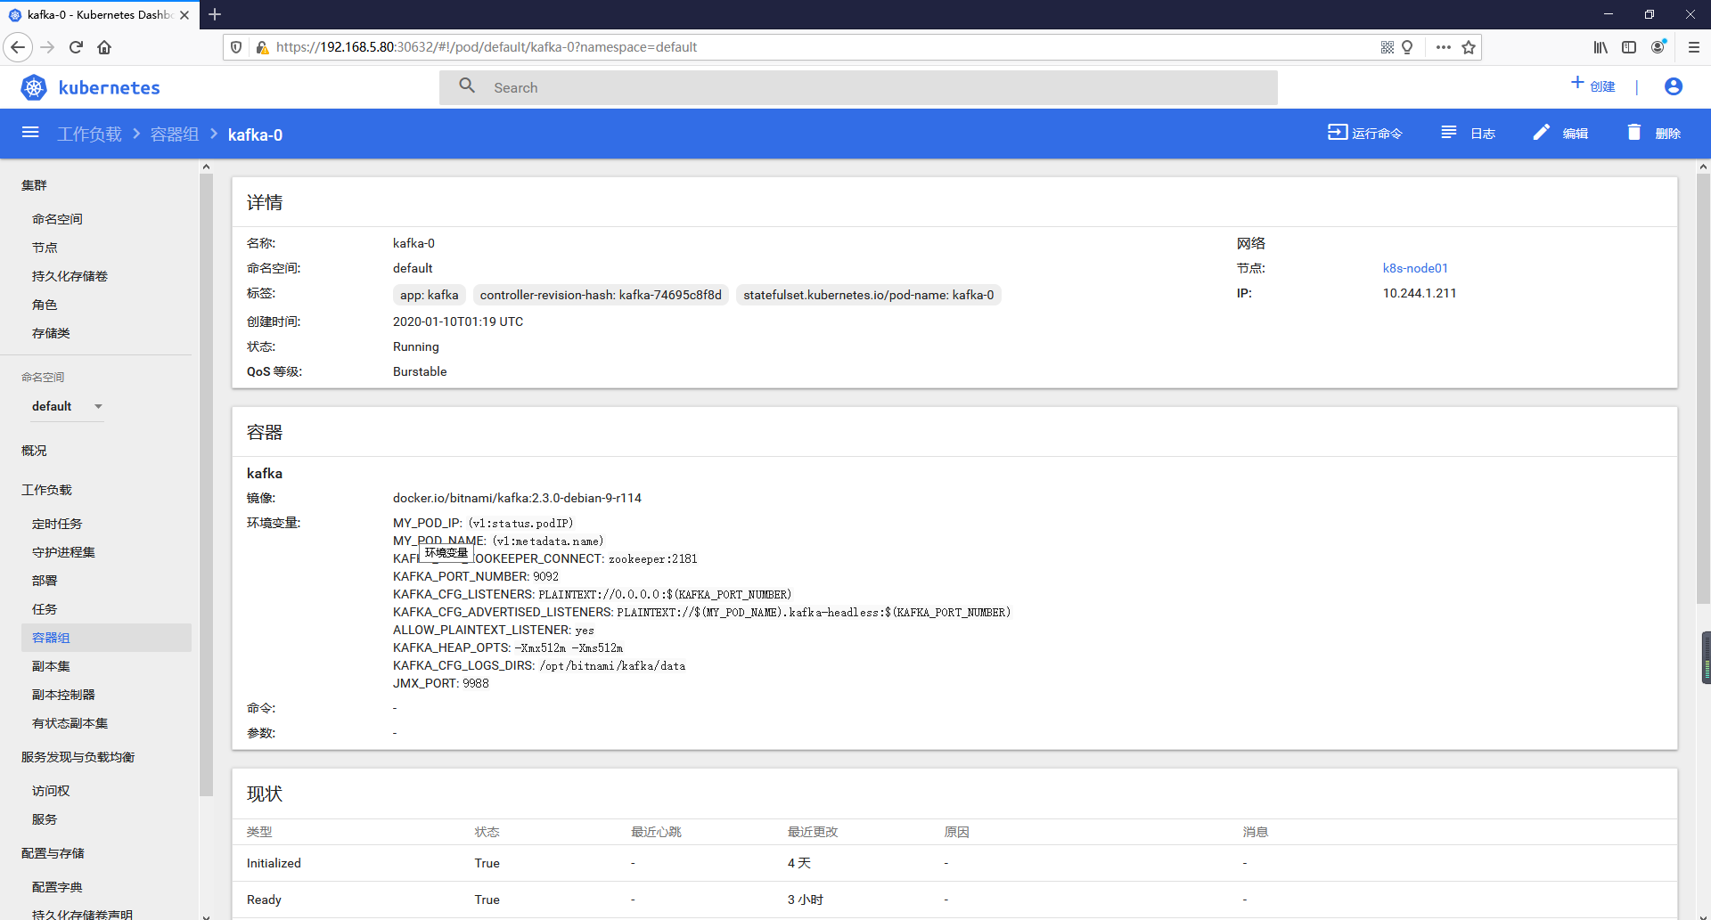The height and width of the screenshot is (920, 1711).
Task: Go back with browser back arrow
Action: [x=18, y=47]
